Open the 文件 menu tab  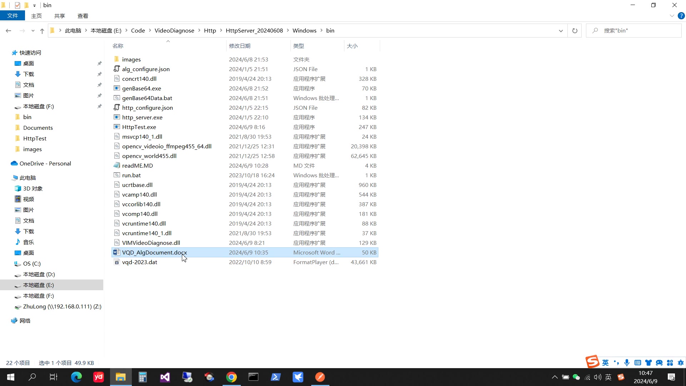[13, 16]
